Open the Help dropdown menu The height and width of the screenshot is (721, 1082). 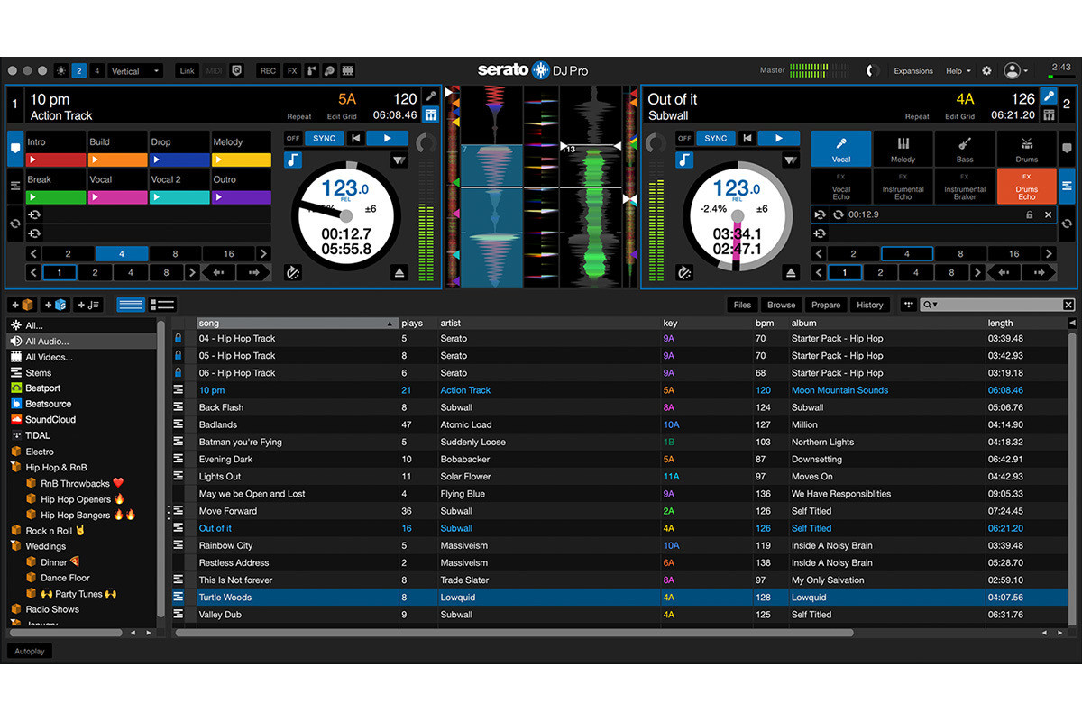958,70
